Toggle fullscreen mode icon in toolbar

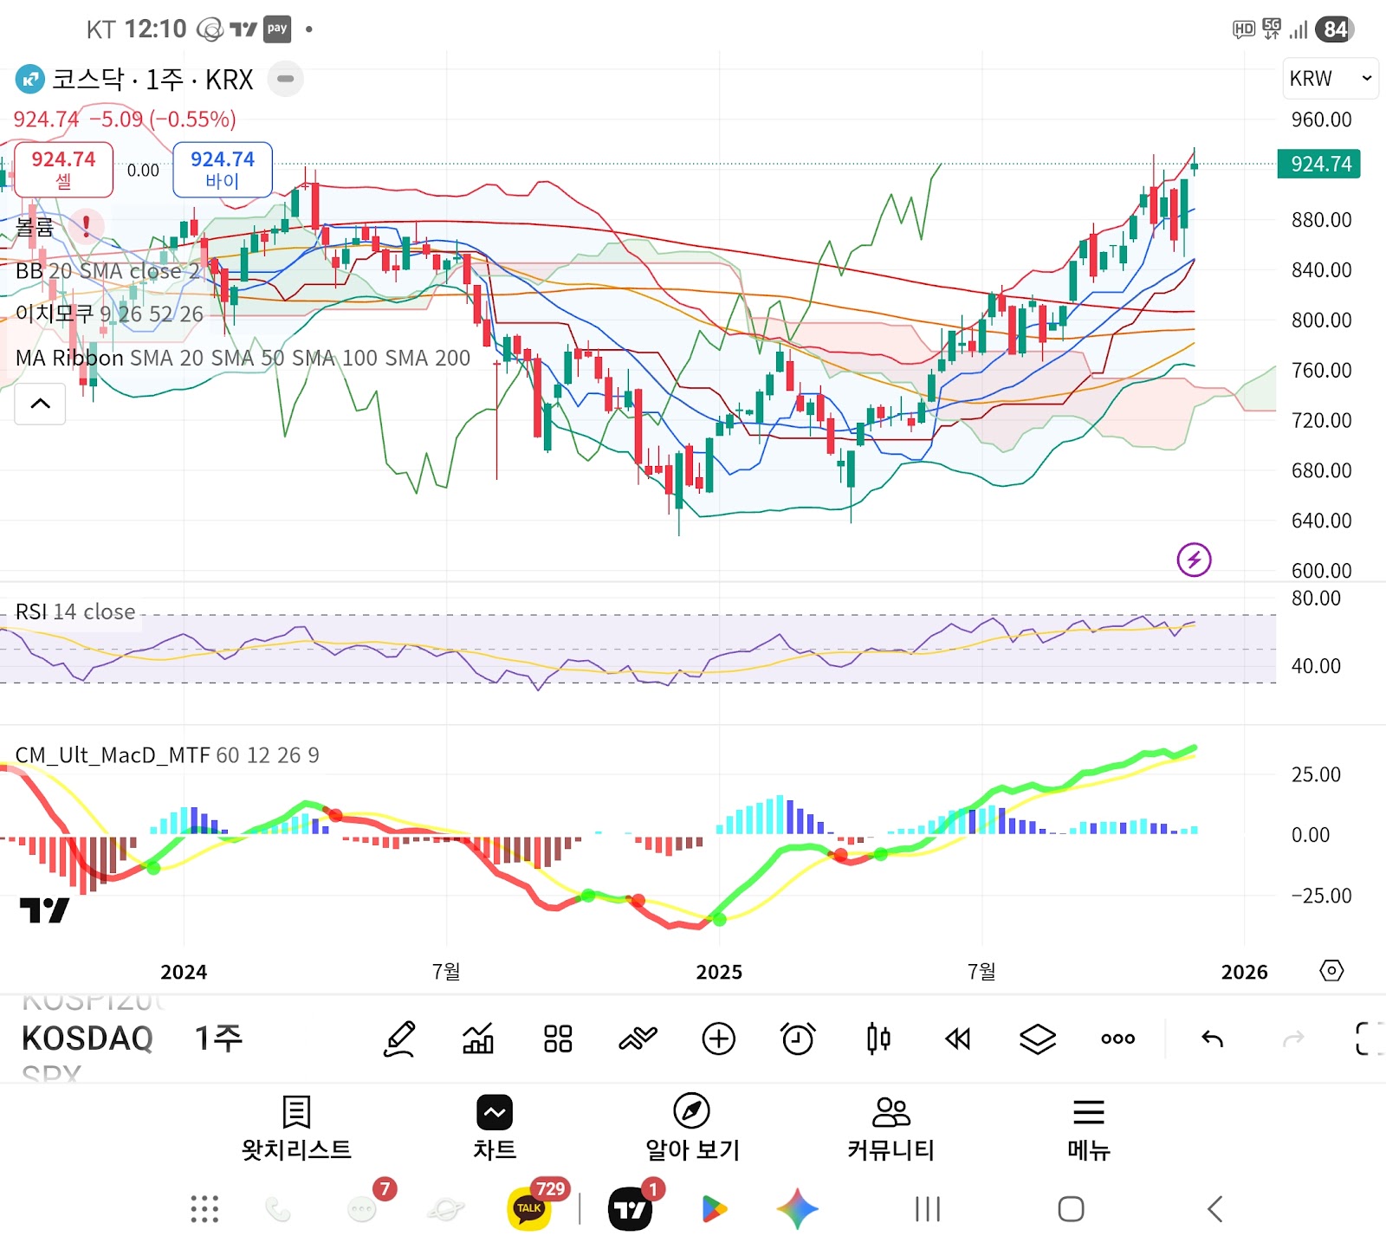click(1367, 1039)
